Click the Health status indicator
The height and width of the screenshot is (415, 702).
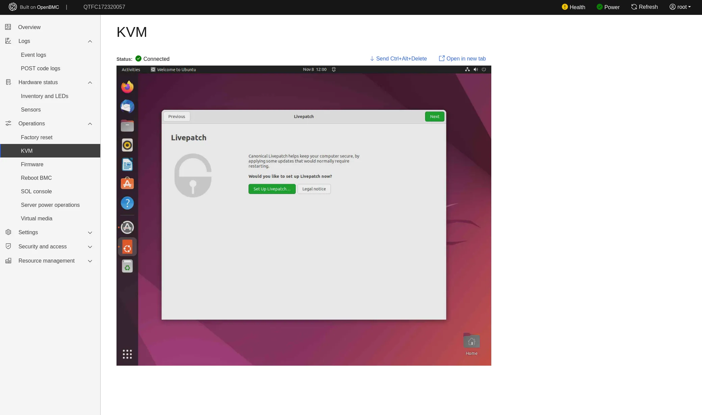(x=573, y=7)
